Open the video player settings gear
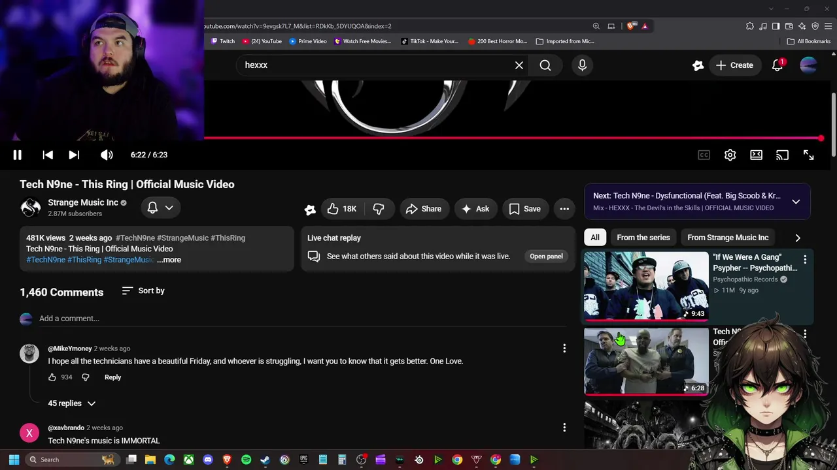 (730, 155)
